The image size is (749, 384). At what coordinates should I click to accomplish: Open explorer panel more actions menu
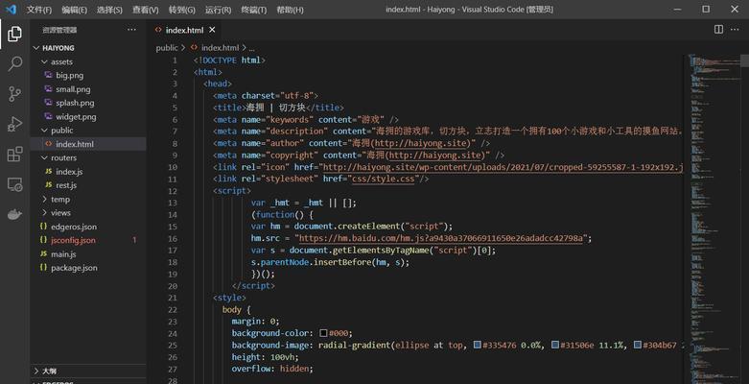click(131, 30)
